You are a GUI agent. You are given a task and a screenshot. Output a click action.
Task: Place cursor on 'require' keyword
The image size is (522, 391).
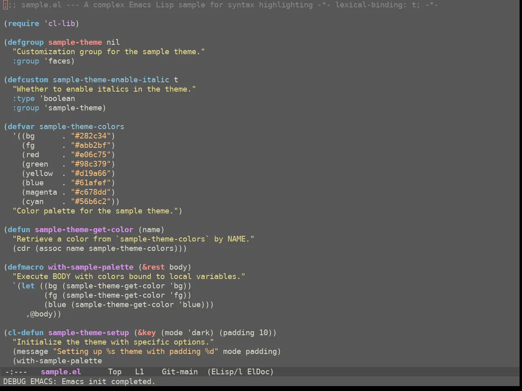24,23
